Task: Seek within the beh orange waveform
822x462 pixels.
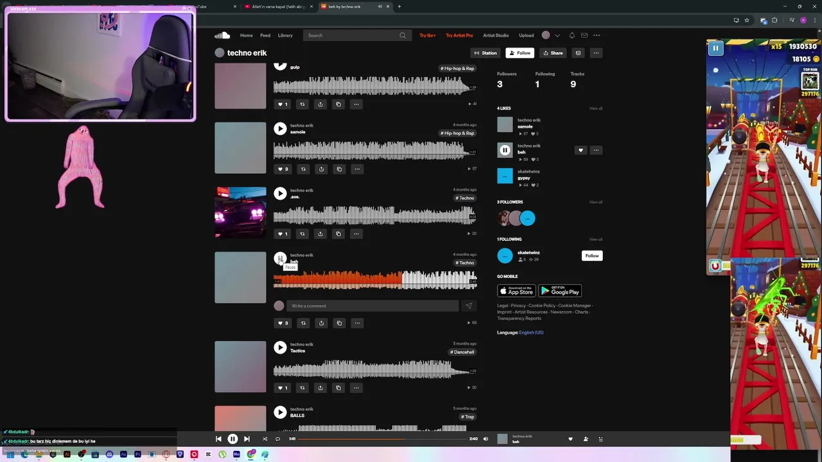Action: [338, 280]
